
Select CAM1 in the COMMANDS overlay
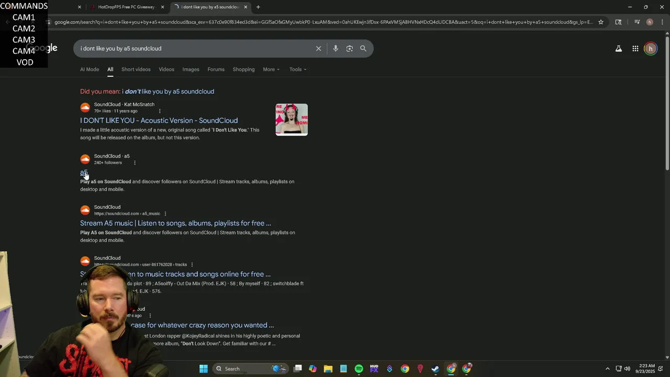click(24, 17)
